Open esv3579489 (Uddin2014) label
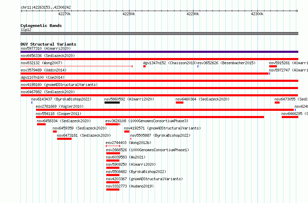The width and height of the screenshot is (308, 203). click(x=44, y=70)
